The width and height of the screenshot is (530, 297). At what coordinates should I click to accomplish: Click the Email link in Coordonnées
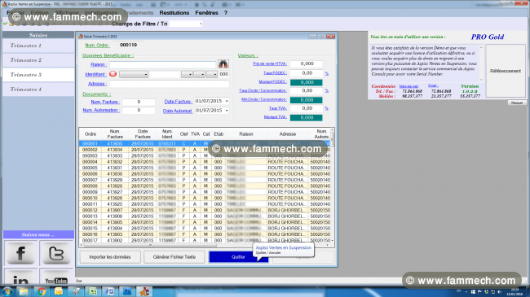click(433, 85)
